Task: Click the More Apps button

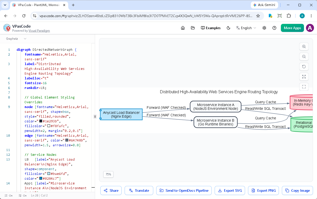Action: pyautogui.click(x=292, y=28)
